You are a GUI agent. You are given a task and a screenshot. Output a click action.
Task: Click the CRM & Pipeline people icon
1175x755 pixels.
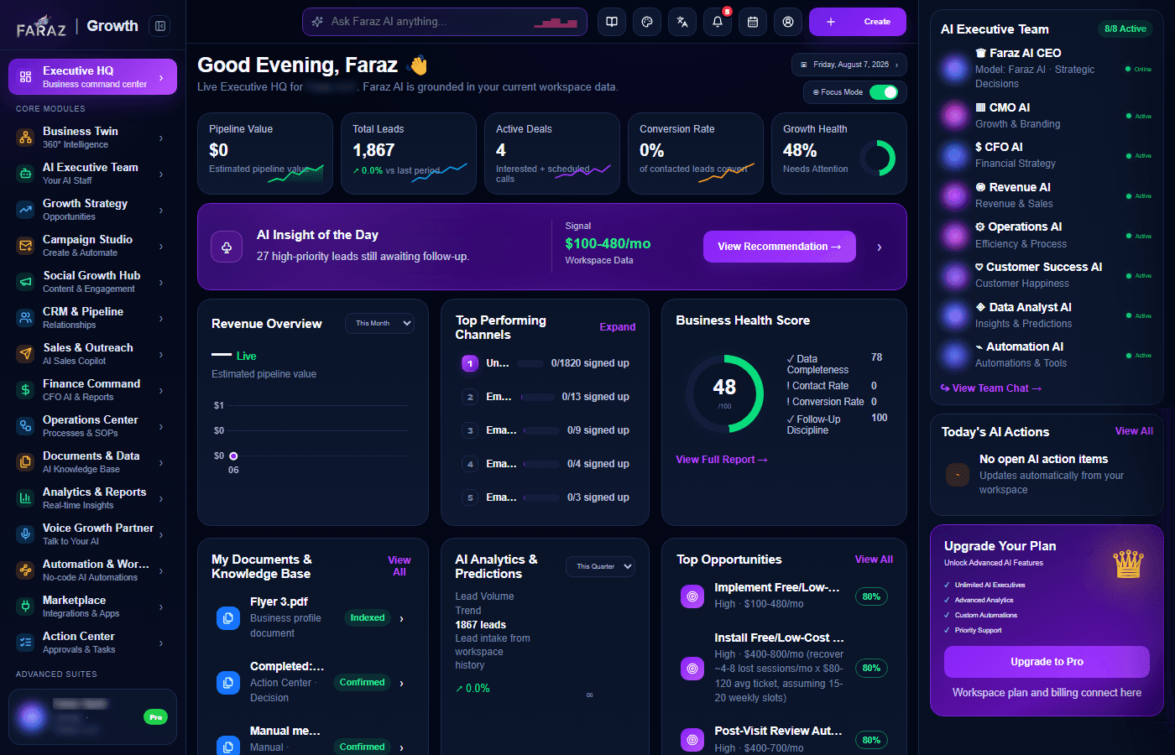[26, 318]
